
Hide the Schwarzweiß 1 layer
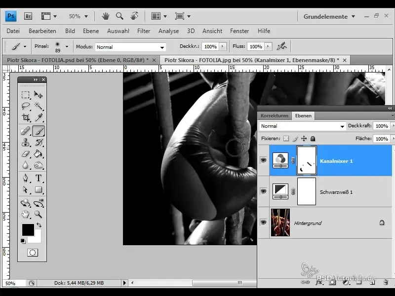[263, 191]
